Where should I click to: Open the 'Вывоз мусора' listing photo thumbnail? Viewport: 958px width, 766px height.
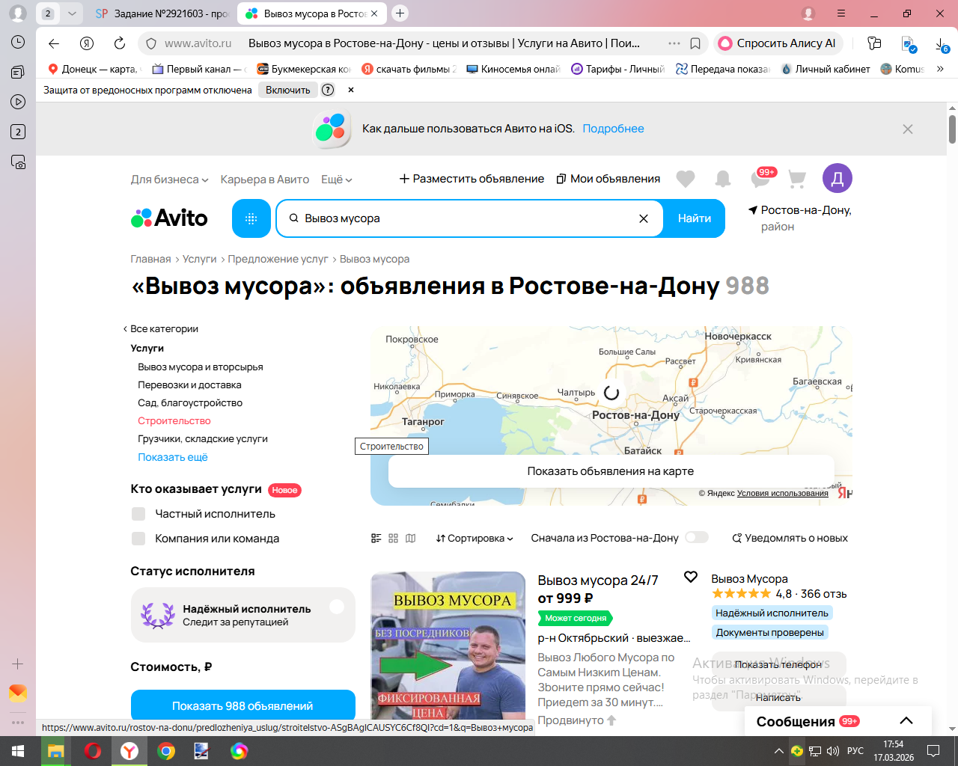(448, 646)
